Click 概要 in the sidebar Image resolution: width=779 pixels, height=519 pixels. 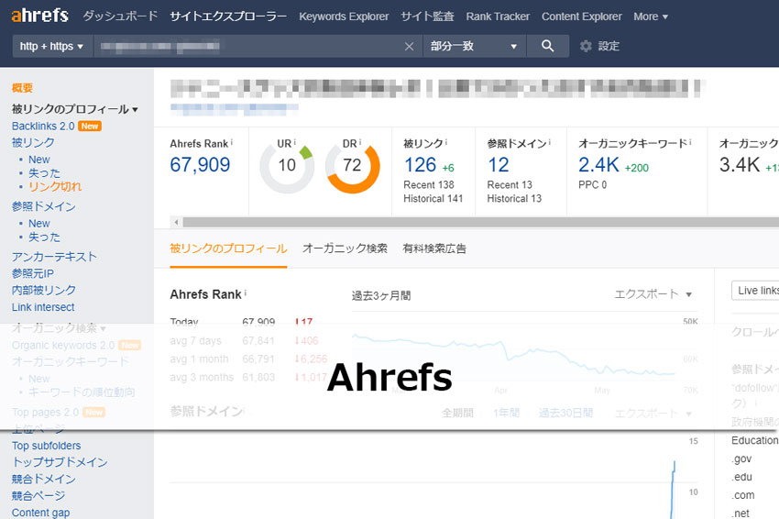pos(22,88)
